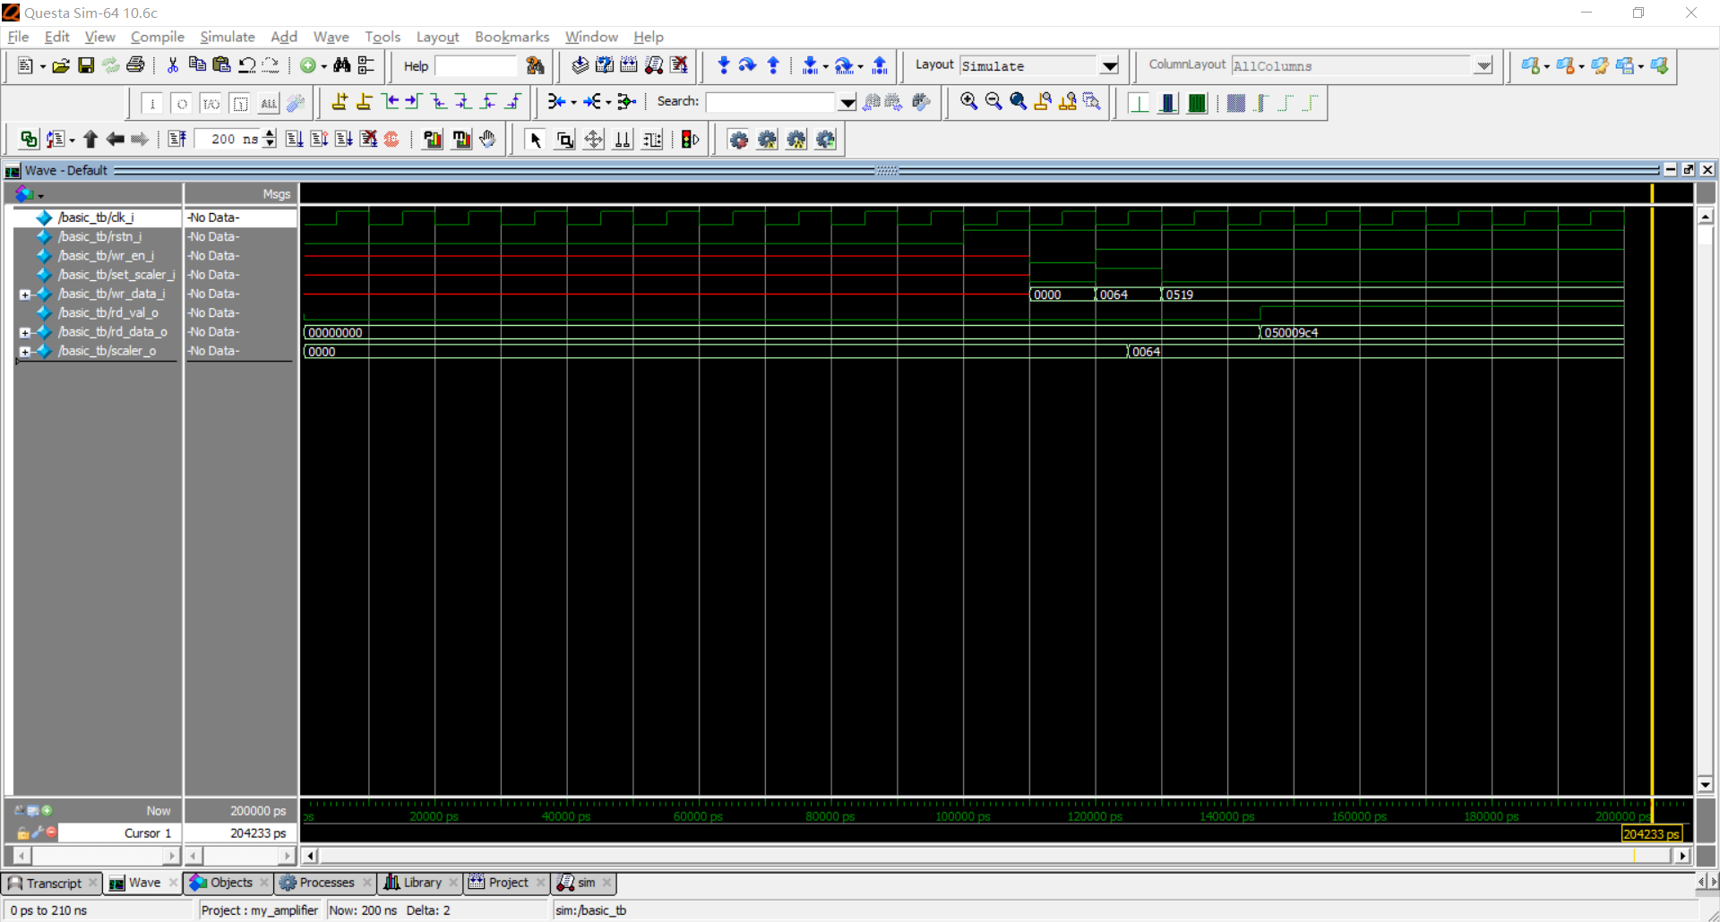Screen dimensions: 1720x922
Task: Click the Insert Cursor icon
Action: [340, 102]
